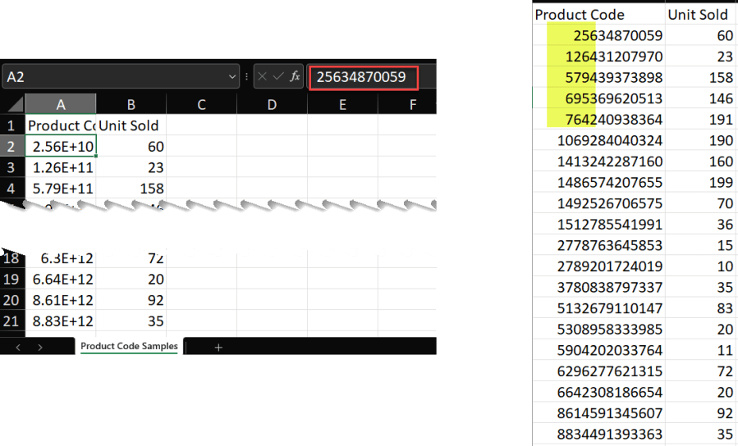Open the Product Code Samples sheet tab

click(129, 346)
